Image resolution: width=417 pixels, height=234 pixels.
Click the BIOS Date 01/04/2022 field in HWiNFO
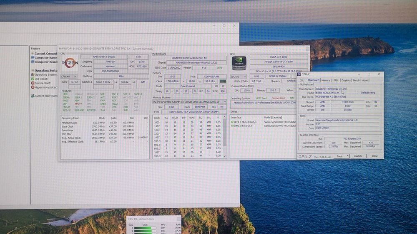(174, 68)
